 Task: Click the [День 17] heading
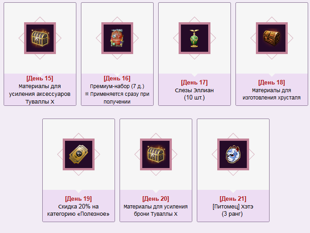[195, 82]
